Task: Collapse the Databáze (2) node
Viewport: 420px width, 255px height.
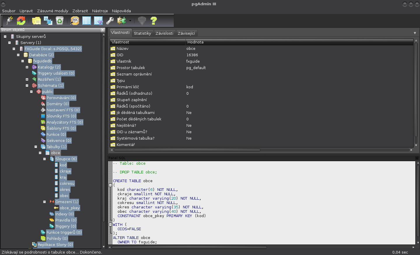Action: pyautogui.click(x=18, y=55)
